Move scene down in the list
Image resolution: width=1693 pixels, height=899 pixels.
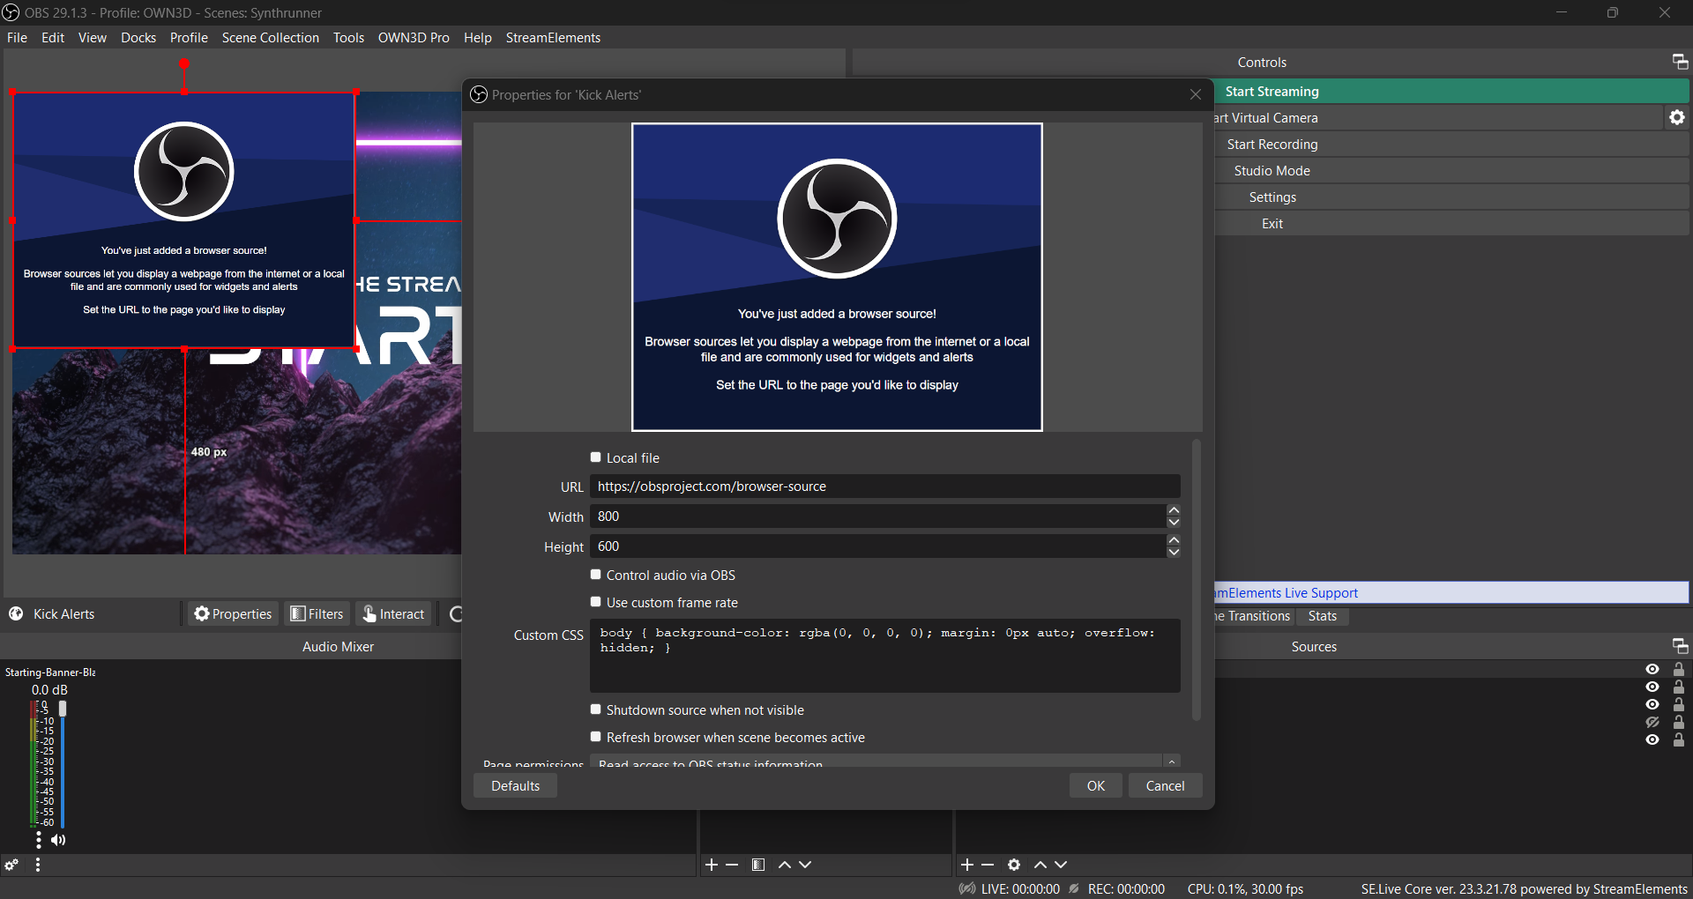805,865
